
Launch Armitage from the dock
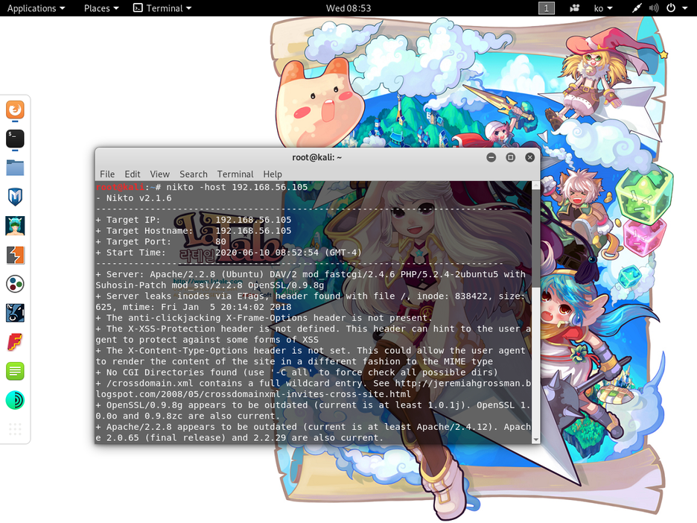[x=15, y=226]
